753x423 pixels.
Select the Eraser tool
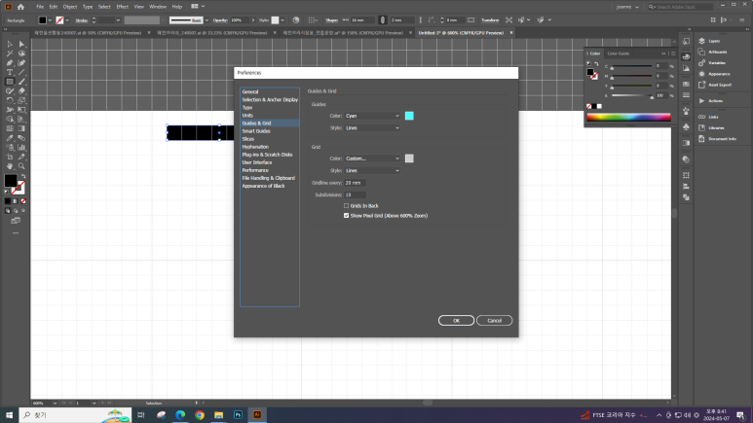[21, 91]
